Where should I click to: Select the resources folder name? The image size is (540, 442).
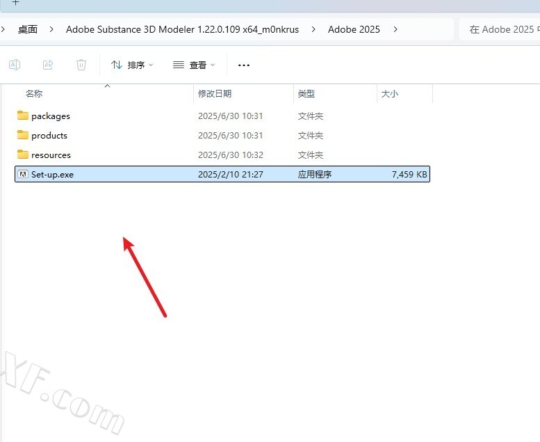pyautogui.click(x=51, y=155)
